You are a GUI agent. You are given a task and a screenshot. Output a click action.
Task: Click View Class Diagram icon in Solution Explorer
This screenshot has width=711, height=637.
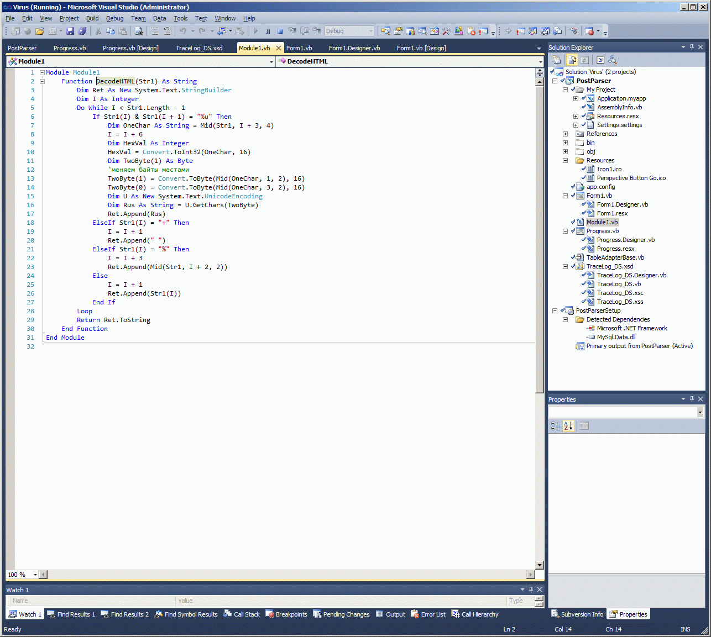tap(612, 60)
